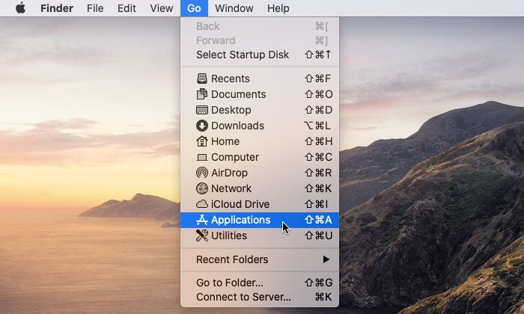Choose Recents from the Go menu
524x314 pixels.
[260, 78]
